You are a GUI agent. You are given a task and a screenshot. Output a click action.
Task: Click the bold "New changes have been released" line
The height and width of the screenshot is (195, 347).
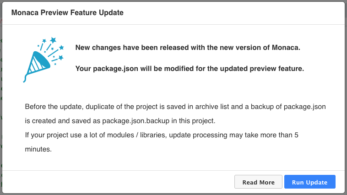[x=187, y=48]
